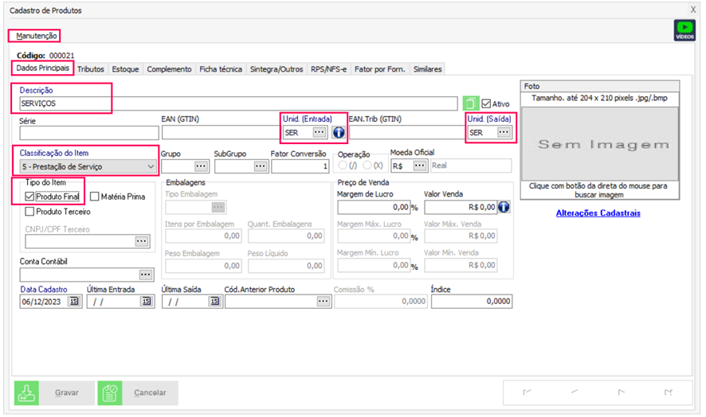Expand the Classificação do Item dropdown
Viewport: 706px width, 417px height.
[x=151, y=166]
